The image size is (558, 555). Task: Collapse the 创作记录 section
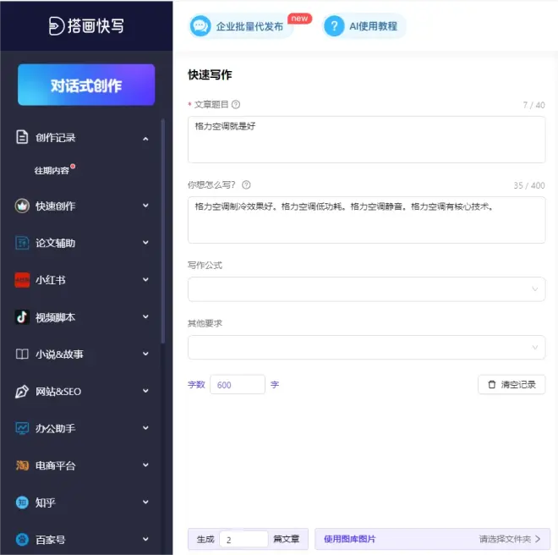(145, 138)
